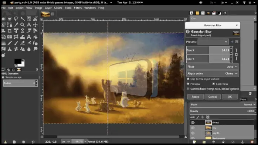Save current settings as preset plus icon
The image size is (258, 145).
(232, 42)
